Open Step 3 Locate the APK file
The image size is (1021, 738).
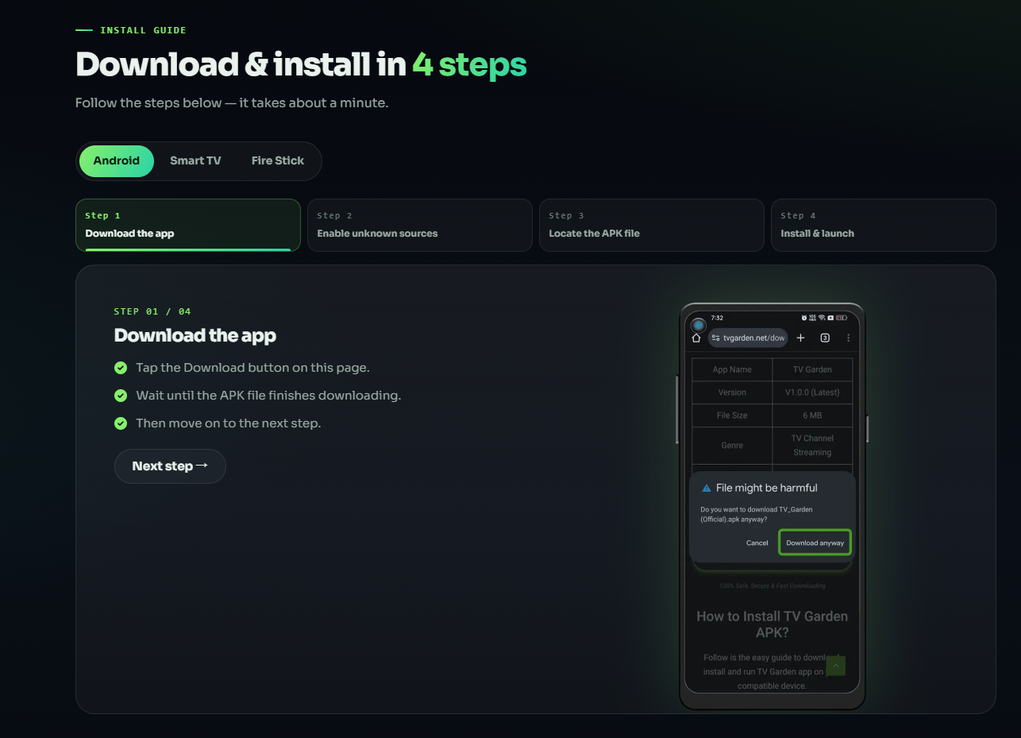652,225
